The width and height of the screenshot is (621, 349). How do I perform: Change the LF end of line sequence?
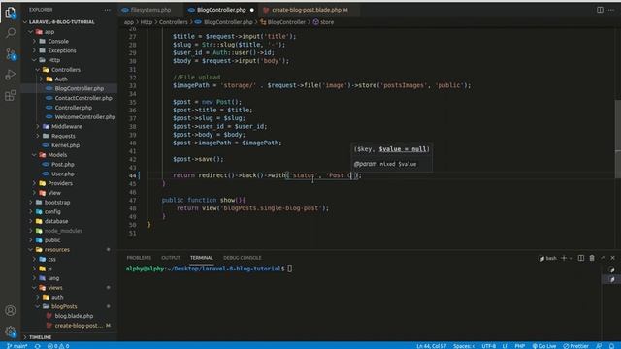click(x=505, y=346)
